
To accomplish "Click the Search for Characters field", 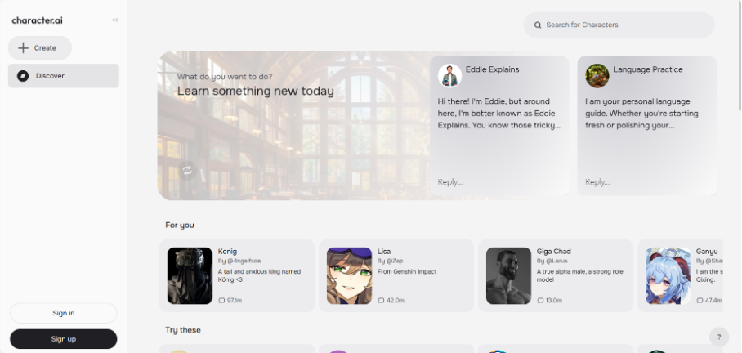I will click(619, 25).
